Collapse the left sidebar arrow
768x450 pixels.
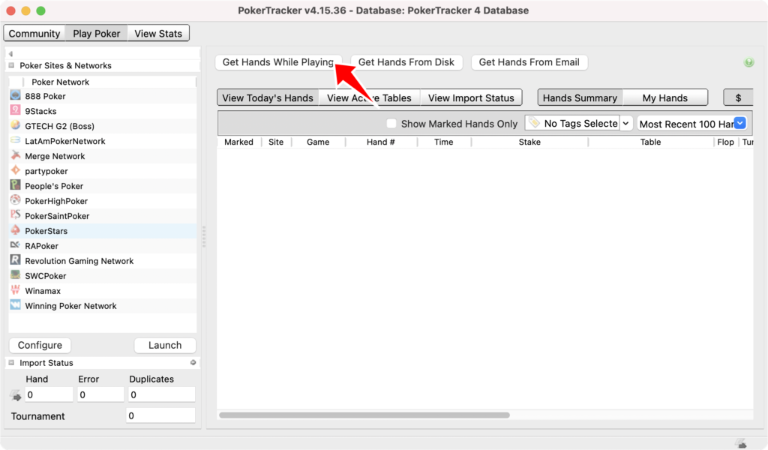(x=10, y=54)
